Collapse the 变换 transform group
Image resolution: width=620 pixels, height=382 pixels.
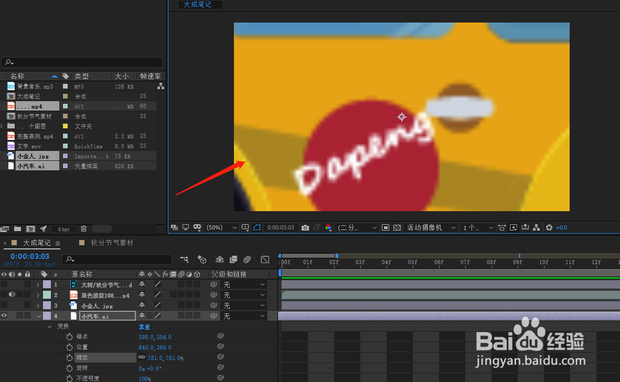49,326
